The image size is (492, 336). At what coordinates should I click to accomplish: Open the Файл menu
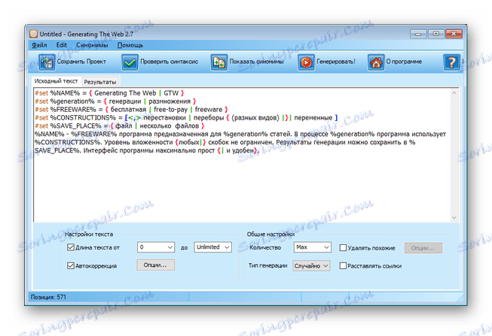(x=39, y=45)
